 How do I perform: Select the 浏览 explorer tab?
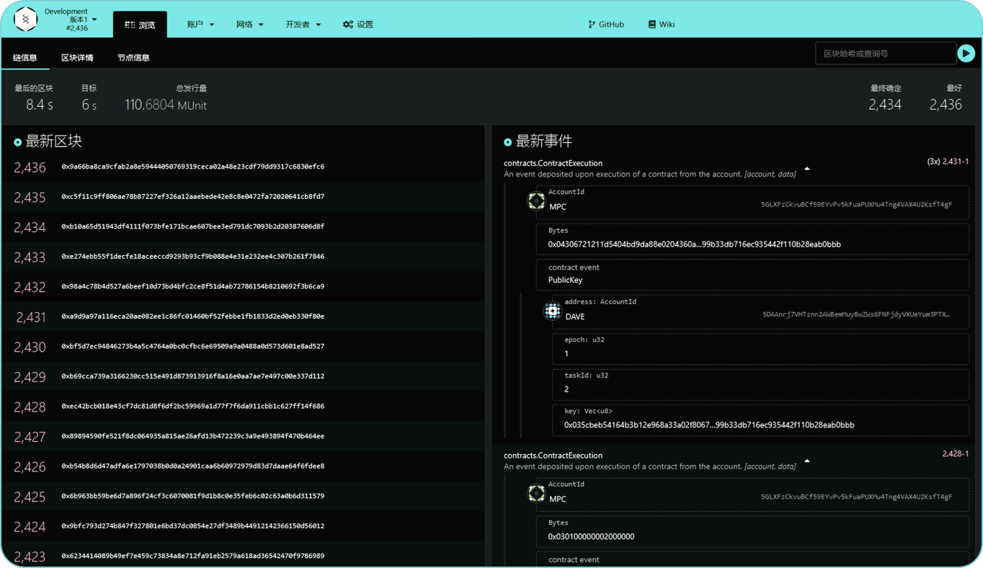[x=140, y=25]
